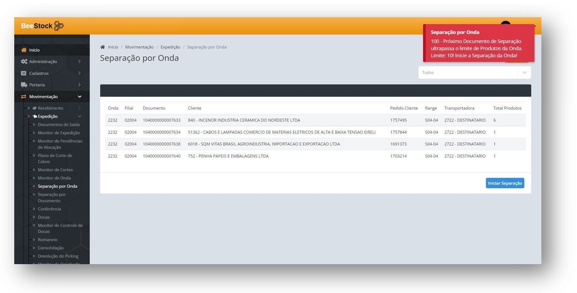Click the Portaria truck icon
The height and width of the screenshot is (293, 577).
pyautogui.click(x=24, y=85)
